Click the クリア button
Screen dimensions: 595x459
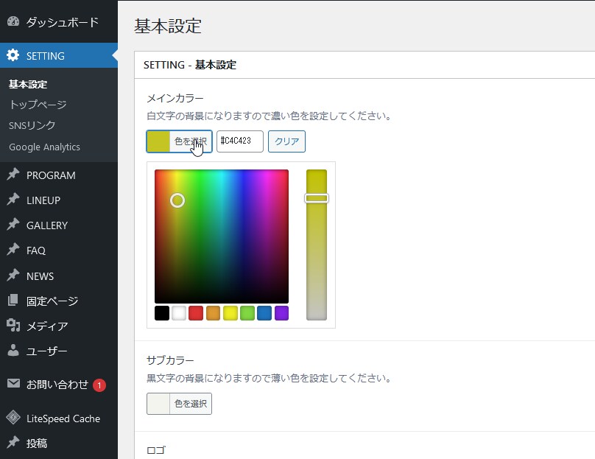pos(286,141)
